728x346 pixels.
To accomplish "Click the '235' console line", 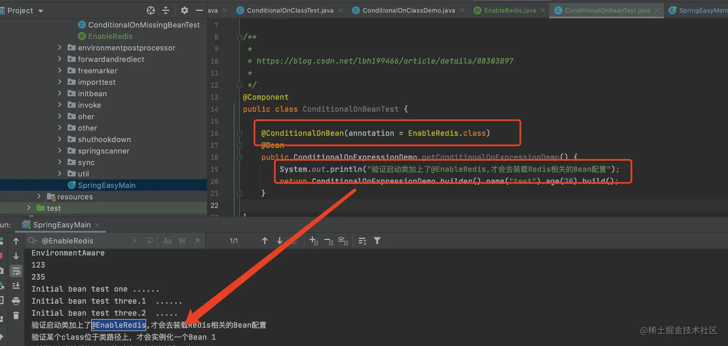I will coord(38,277).
